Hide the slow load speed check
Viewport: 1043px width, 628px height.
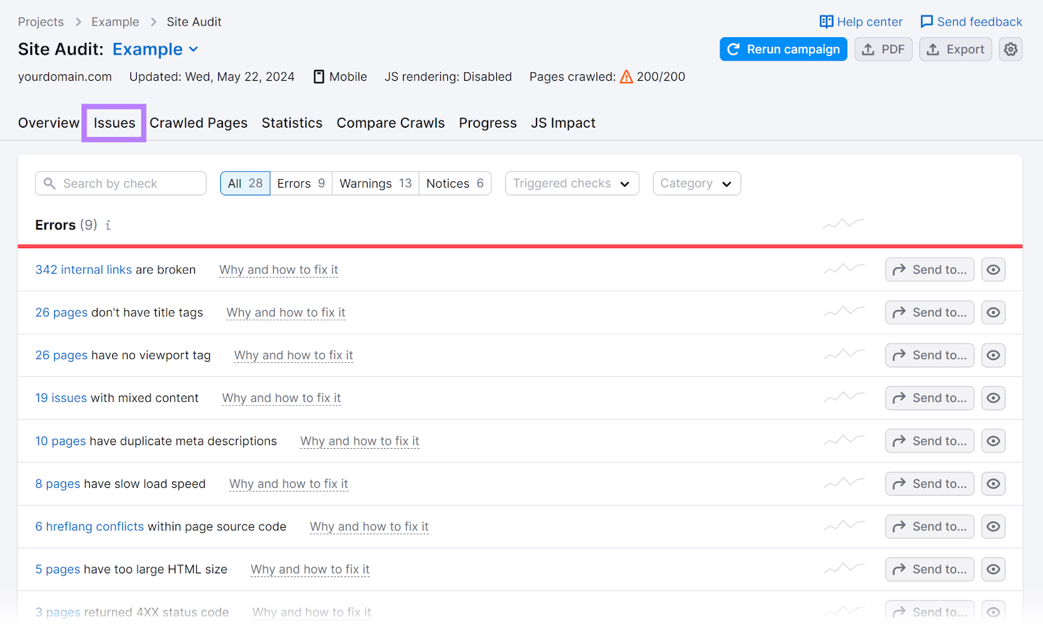click(993, 484)
